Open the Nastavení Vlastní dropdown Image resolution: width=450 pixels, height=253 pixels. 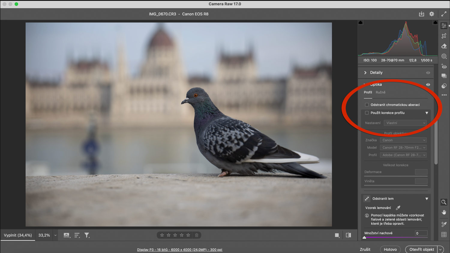pos(405,123)
